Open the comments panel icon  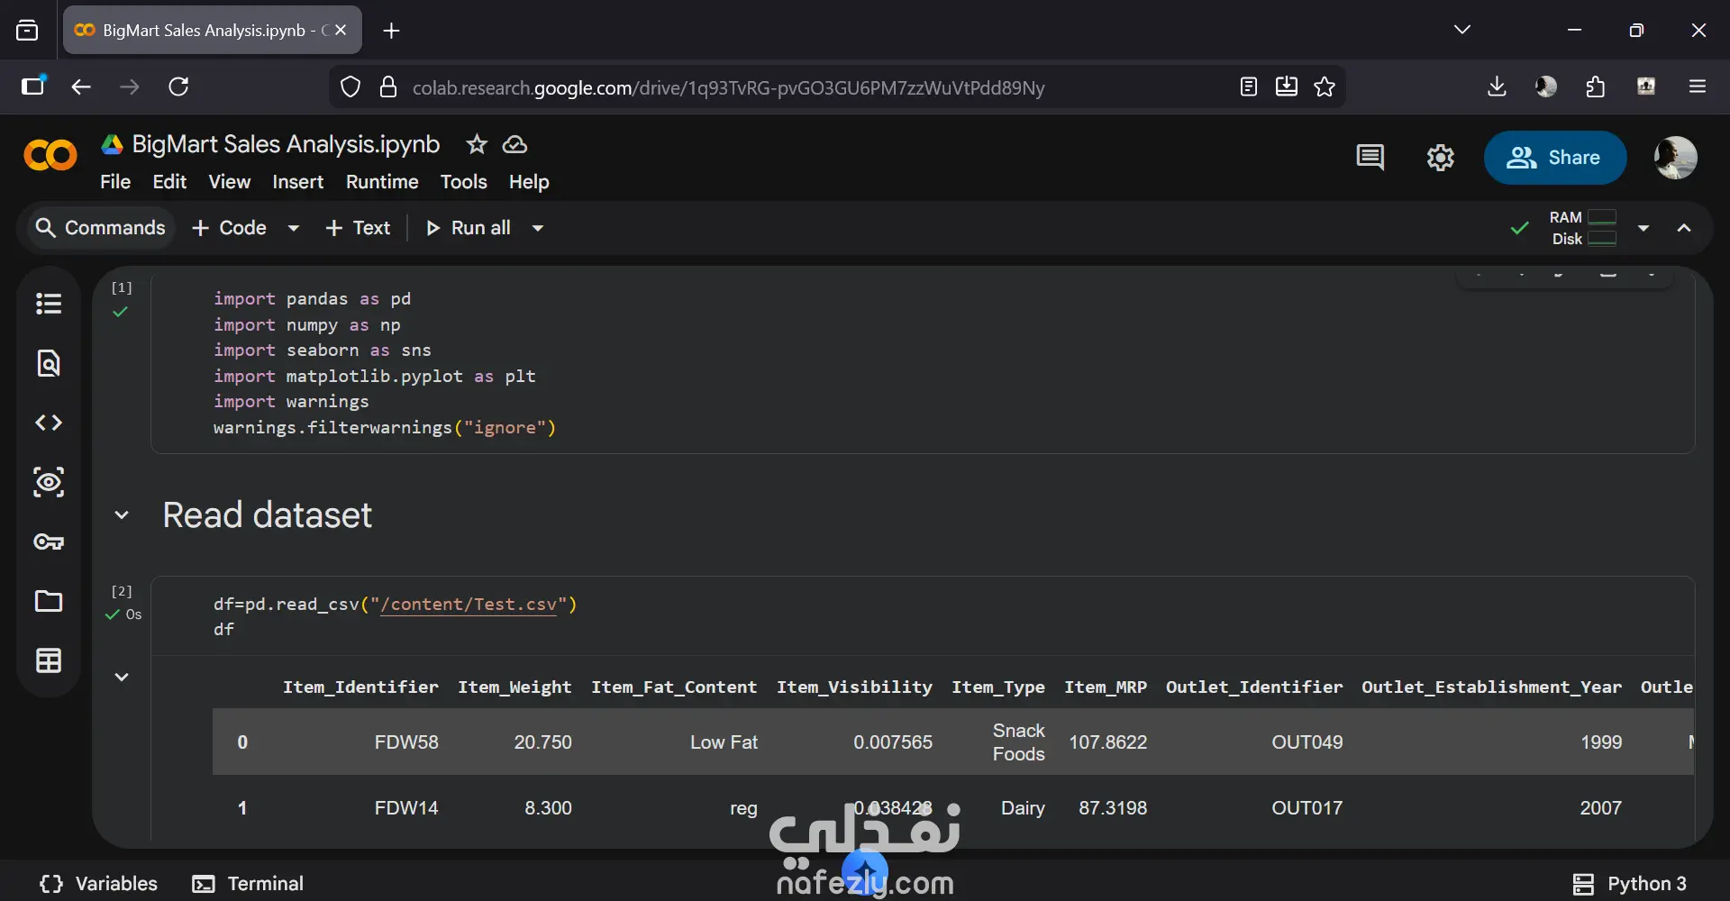(x=1370, y=158)
